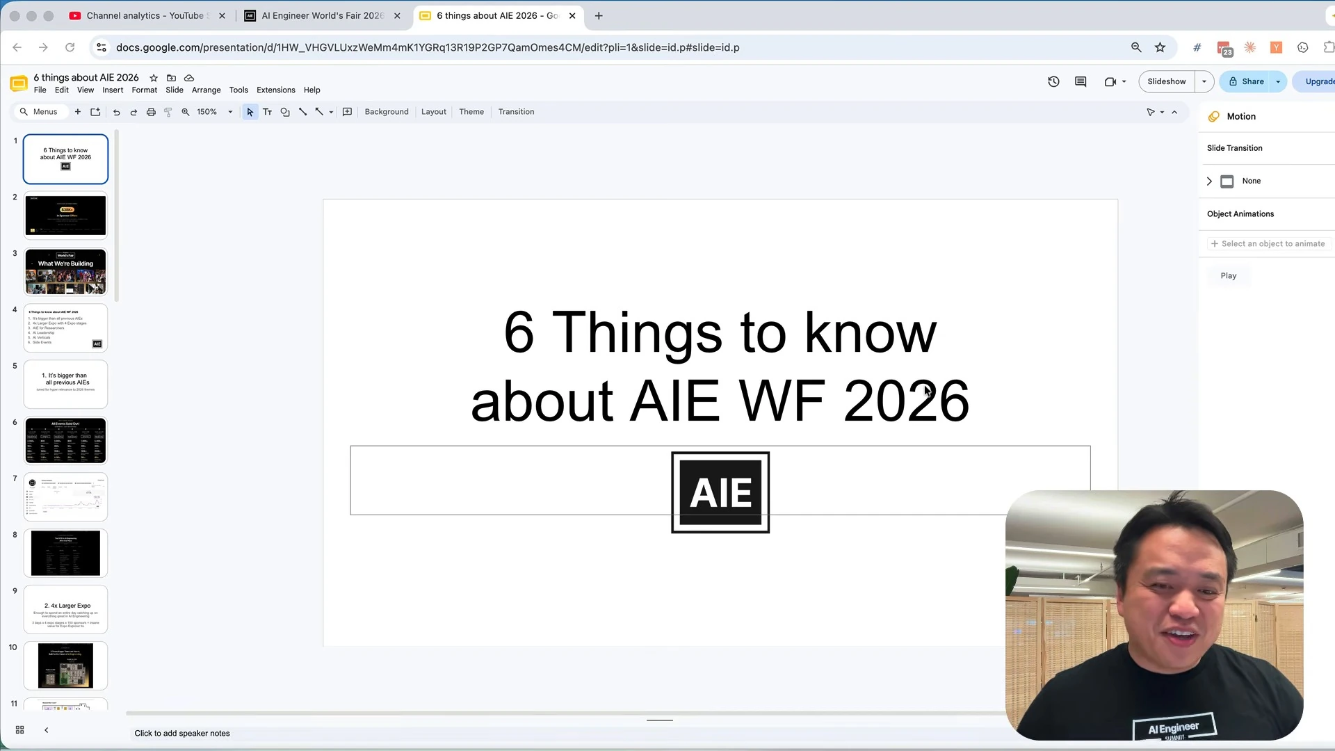Click the Share button

[1245, 81]
